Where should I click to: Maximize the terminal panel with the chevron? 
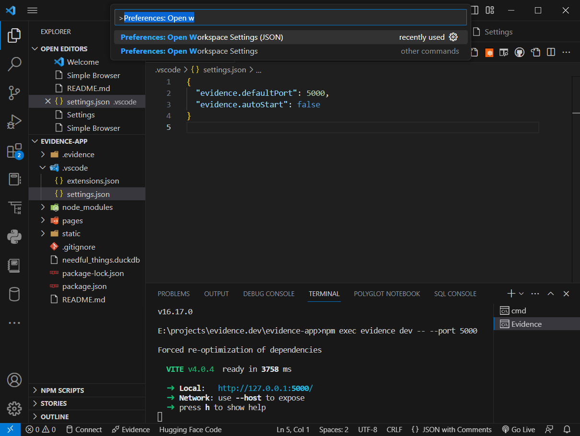[x=551, y=293]
